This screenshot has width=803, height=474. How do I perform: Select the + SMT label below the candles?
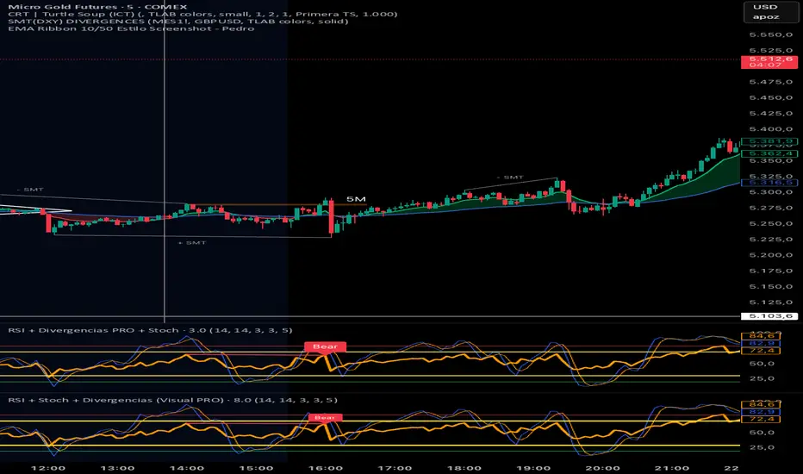pyautogui.click(x=191, y=242)
